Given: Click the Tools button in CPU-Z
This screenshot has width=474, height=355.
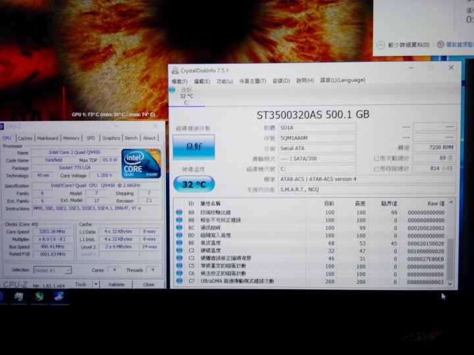Looking at the screenshot, I should [81, 285].
